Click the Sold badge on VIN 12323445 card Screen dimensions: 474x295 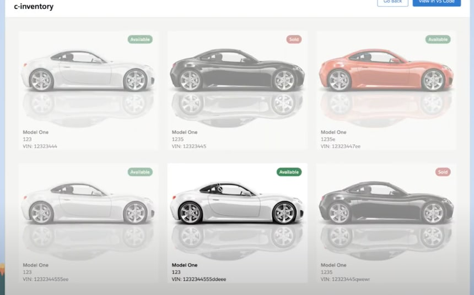[x=294, y=39]
